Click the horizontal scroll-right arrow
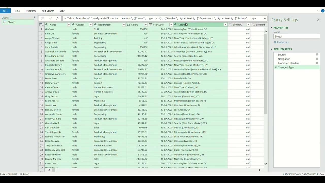 click(259, 170)
